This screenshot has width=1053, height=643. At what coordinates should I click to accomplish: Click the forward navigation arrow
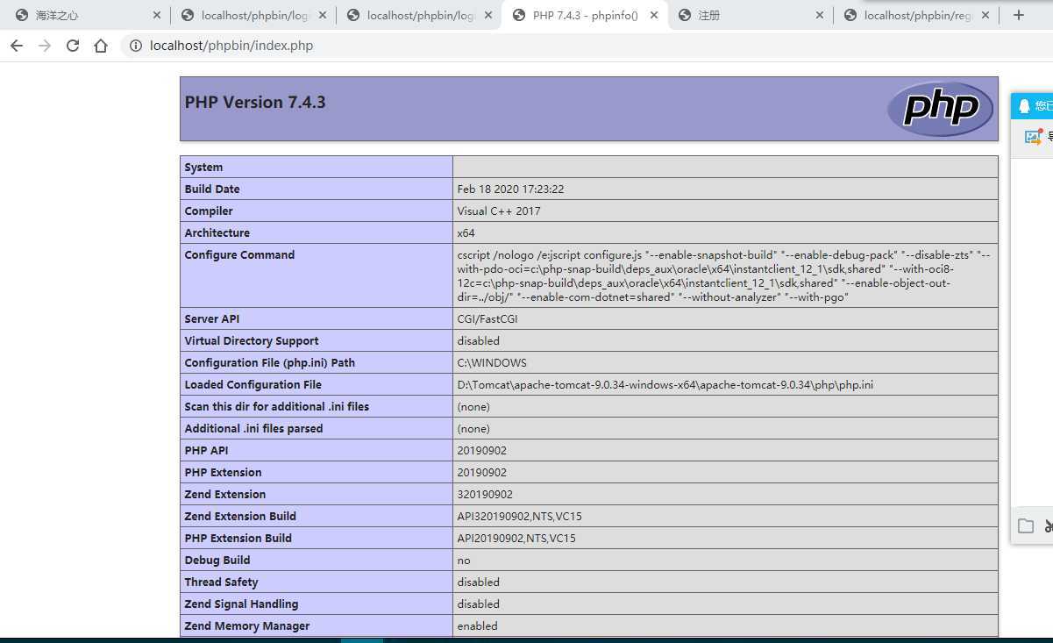[x=45, y=46]
